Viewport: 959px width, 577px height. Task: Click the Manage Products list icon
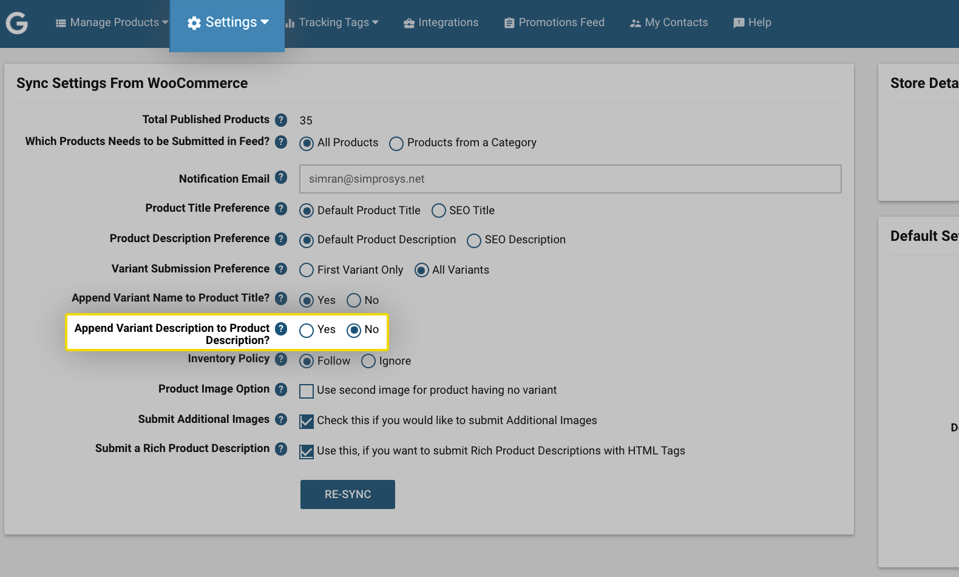61,23
